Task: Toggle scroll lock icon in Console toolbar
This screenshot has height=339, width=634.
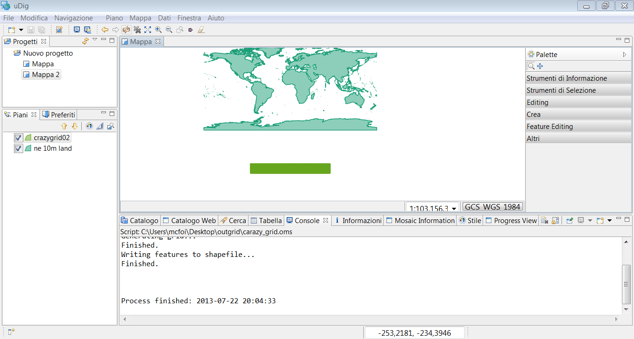Action: point(555,221)
